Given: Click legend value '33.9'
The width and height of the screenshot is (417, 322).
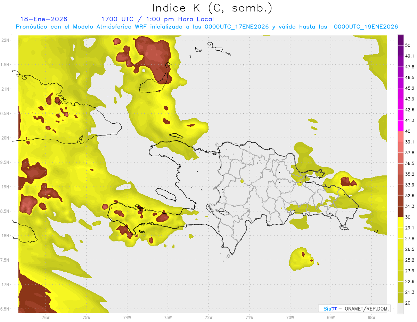Looking at the screenshot, I should (410, 185).
